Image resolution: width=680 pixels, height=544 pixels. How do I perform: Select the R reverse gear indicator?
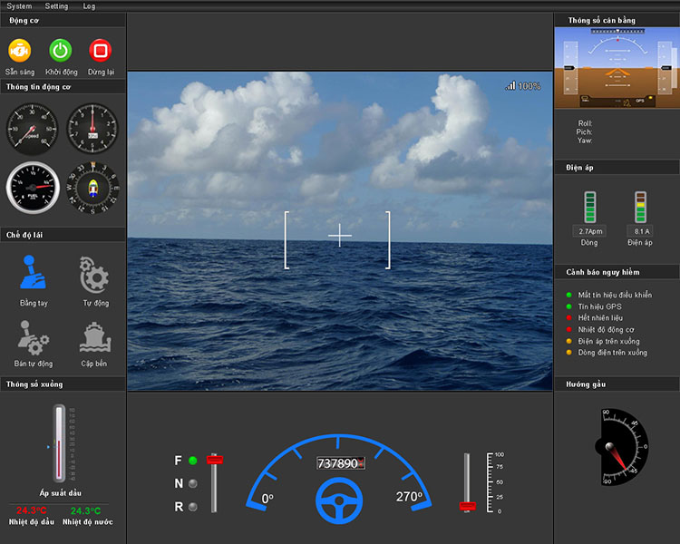click(x=192, y=507)
